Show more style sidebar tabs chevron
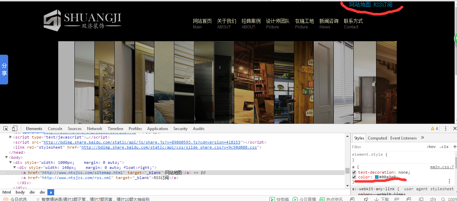 422,138
